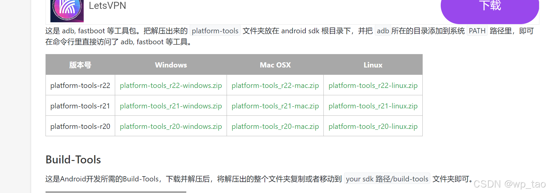
Task: Download platform-tools_r21-mac.zip
Action: 275,106
